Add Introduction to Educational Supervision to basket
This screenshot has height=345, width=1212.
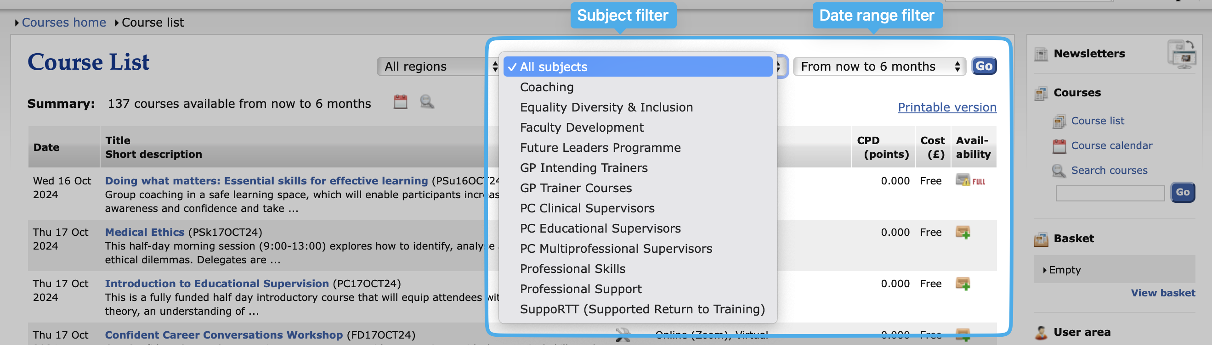[x=963, y=284]
